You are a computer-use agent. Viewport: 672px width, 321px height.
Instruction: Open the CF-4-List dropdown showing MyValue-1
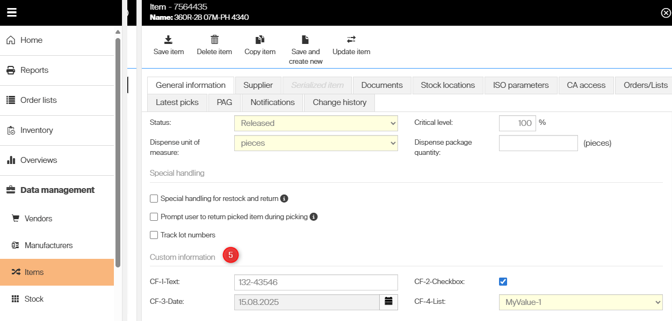coord(580,302)
